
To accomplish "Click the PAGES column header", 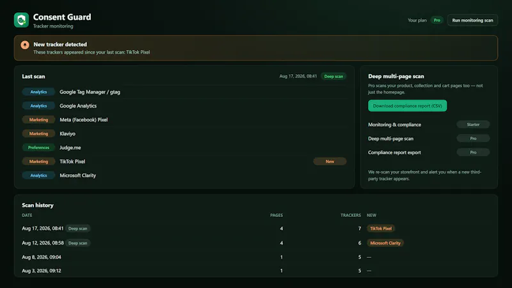I will tap(276, 215).
